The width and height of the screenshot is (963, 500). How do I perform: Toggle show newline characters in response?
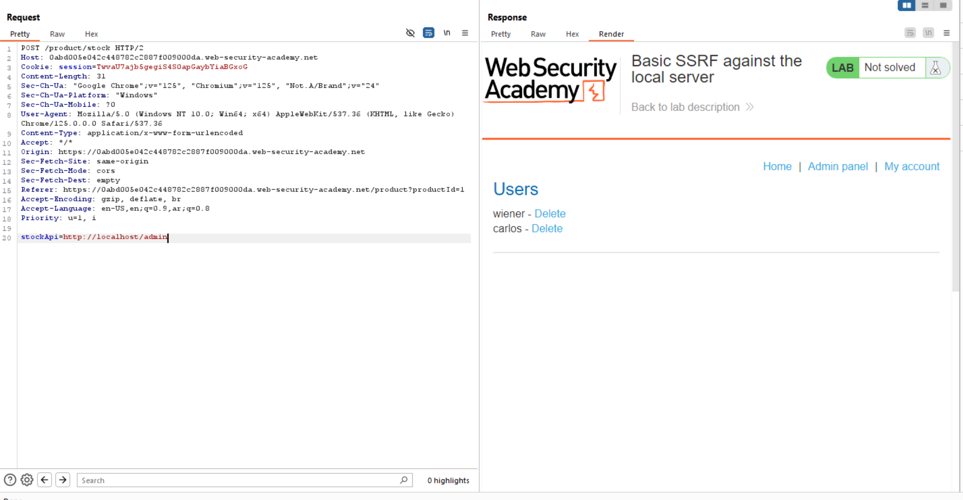tap(928, 33)
